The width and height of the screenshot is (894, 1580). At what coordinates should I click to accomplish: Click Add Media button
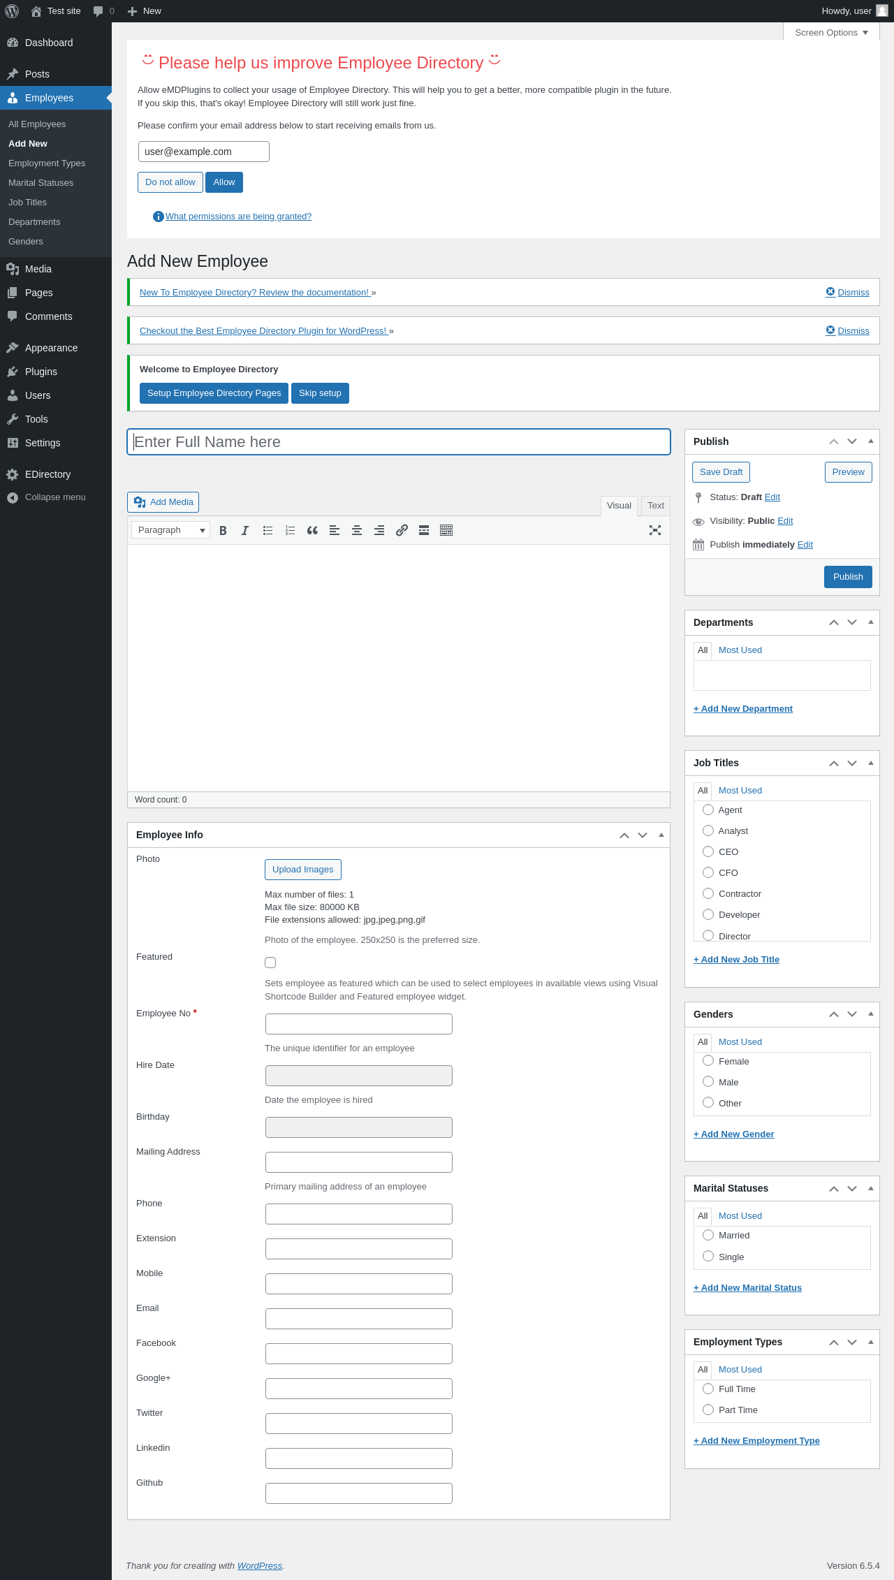[163, 502]
